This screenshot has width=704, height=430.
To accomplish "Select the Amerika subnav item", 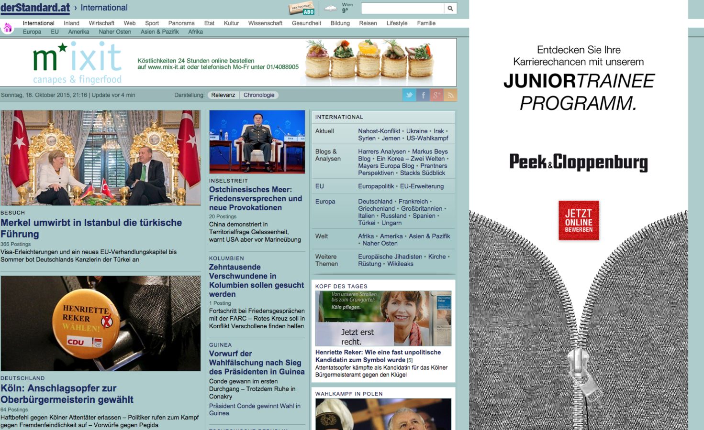I will 78,32.
